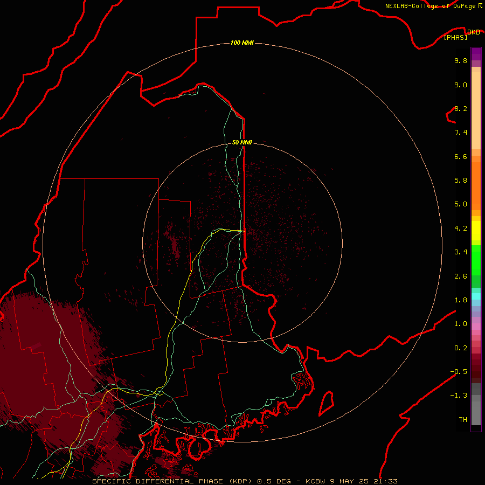
Task: Click the 9.8 legend value
Action: point(461,60)
